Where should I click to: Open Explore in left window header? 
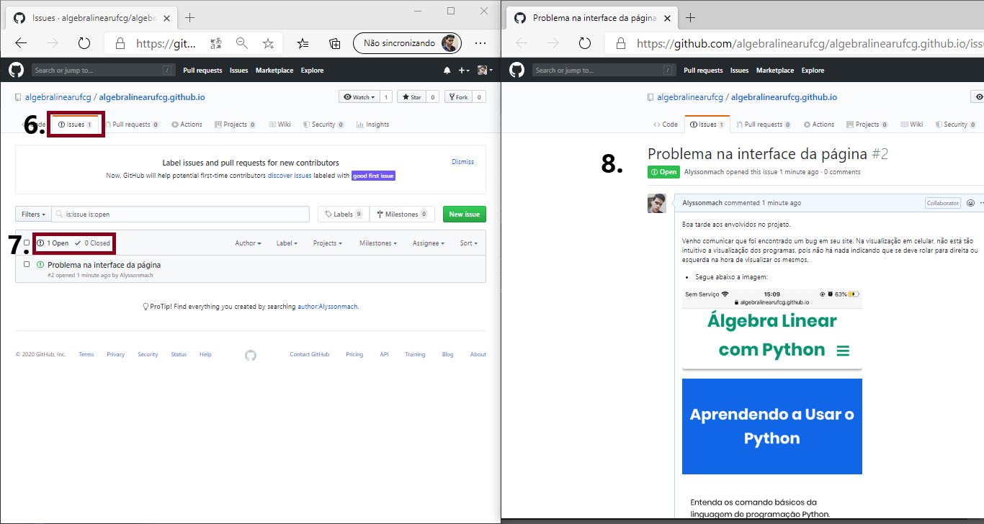[312, 71]
